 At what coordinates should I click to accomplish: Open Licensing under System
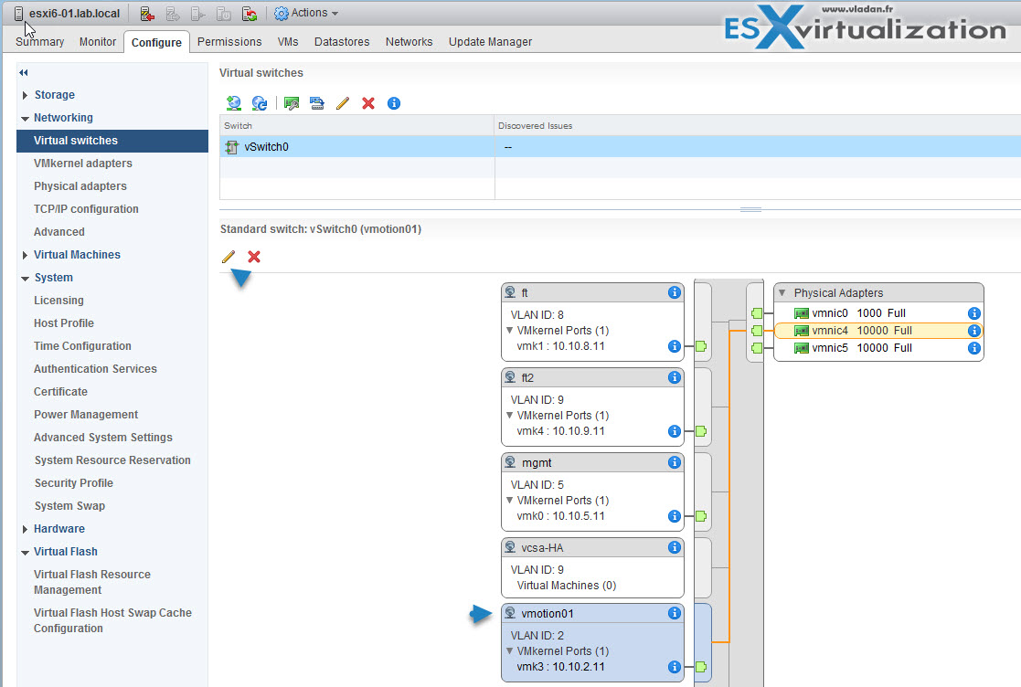pyautogui.click(x=58, y=301)
